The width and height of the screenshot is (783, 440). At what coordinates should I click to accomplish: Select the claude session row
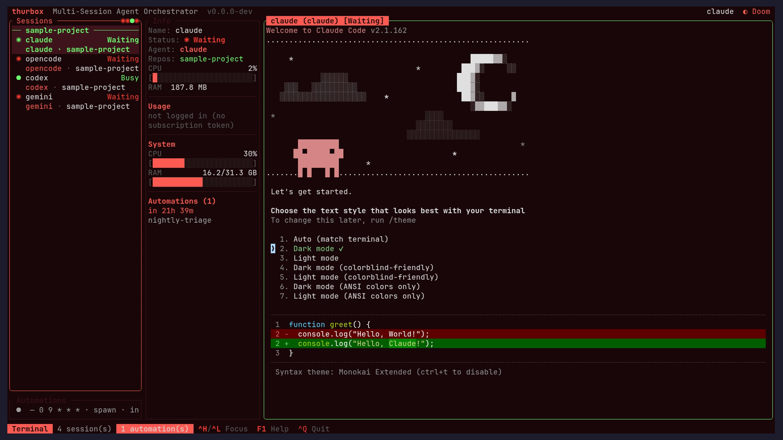point(75,40)
